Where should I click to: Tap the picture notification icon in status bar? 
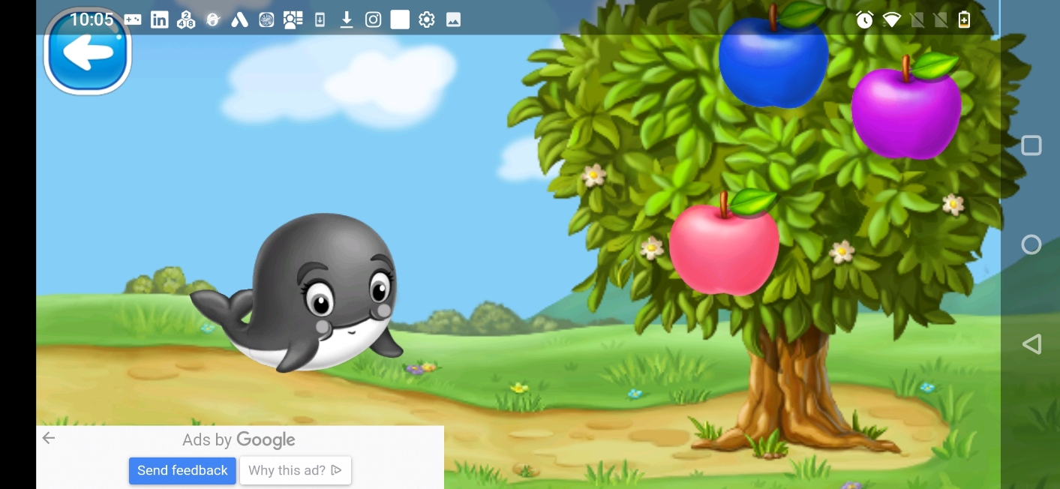click(453, 20)
